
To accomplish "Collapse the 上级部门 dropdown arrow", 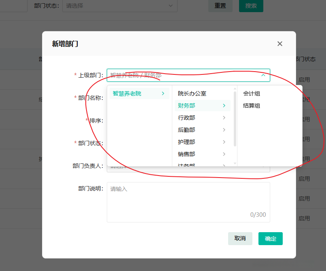I will pyautogui.click(x=263, y=75).
